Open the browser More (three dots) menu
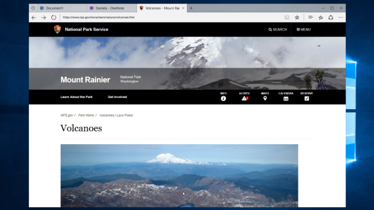 (x=341, y=17)
